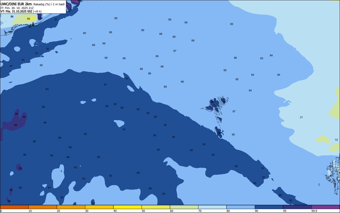The image size is (340, 213).
Task: Click the legend tick label 99.9
Action: pyautogui.click(x=314, y=211)
